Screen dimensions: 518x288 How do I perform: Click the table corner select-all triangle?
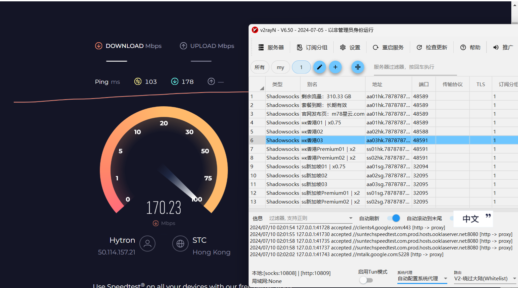[x=262, y=88]
